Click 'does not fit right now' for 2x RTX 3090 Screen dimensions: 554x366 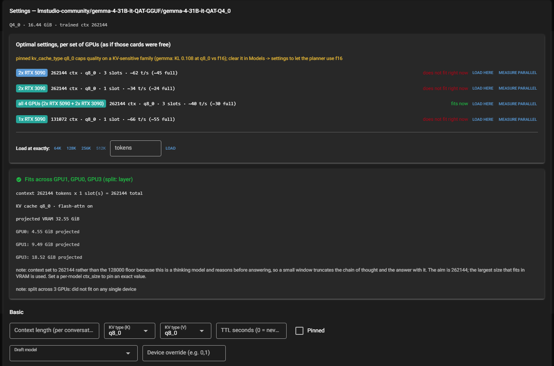[445, 88]
